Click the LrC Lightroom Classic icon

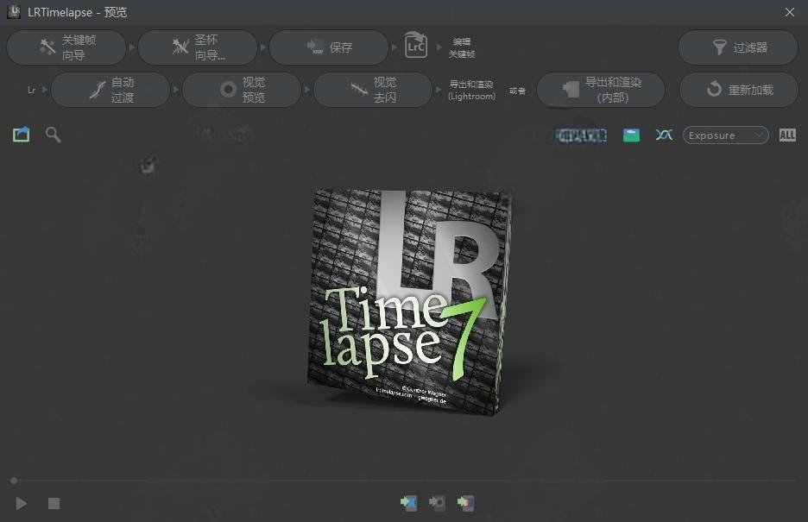(x=416, y=46)
